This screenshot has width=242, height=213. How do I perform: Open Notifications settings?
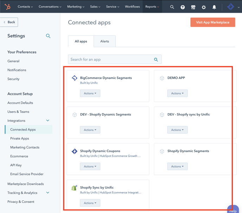coord(17,70)
